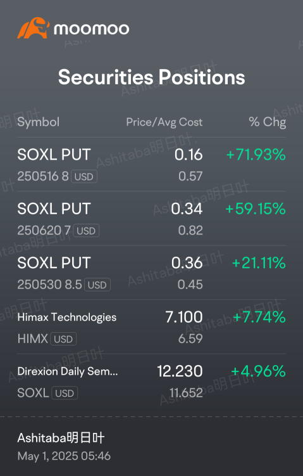Open the SOXL PUT 250516 8 position
Viewport: 303px width, 476px height.
tap(152, 164)
